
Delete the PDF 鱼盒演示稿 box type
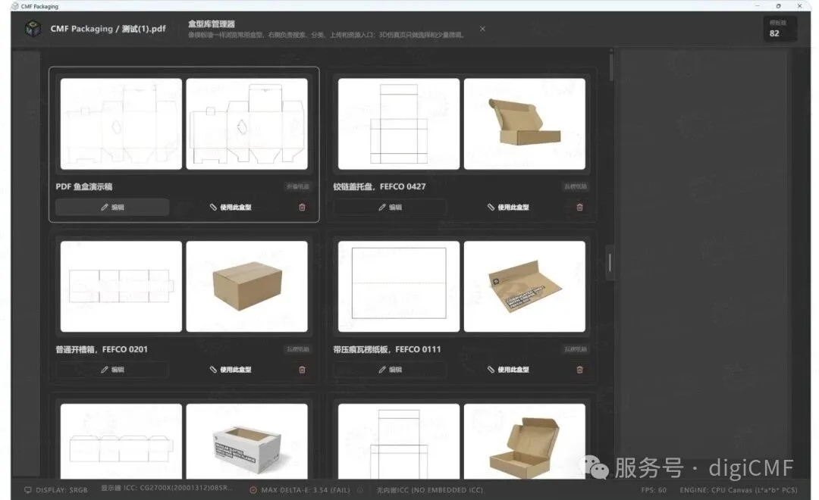point(302,208)
